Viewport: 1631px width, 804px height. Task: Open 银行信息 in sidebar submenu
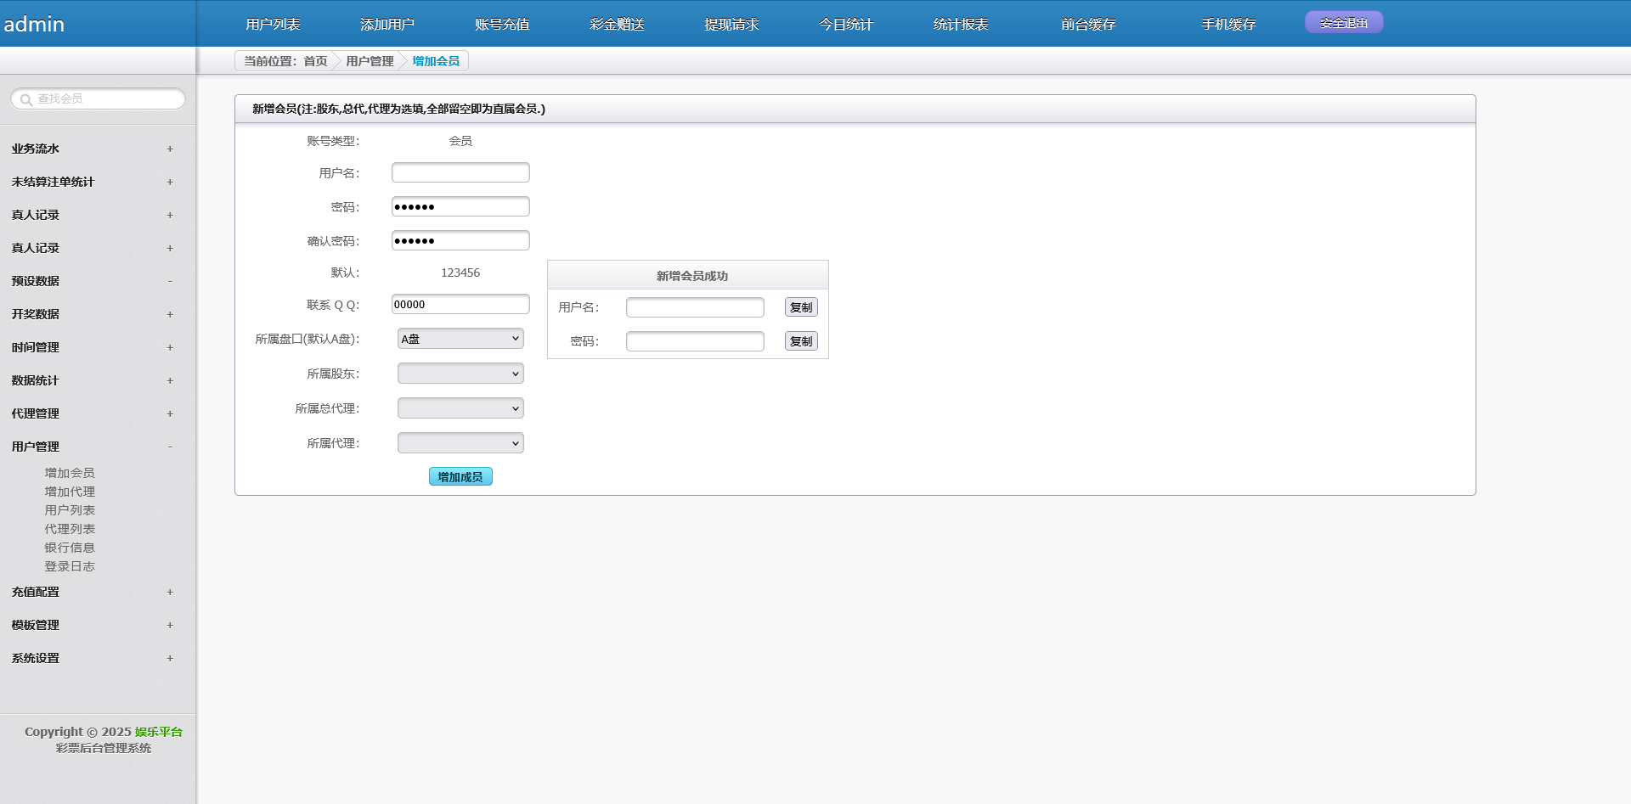tap(70, 548)
